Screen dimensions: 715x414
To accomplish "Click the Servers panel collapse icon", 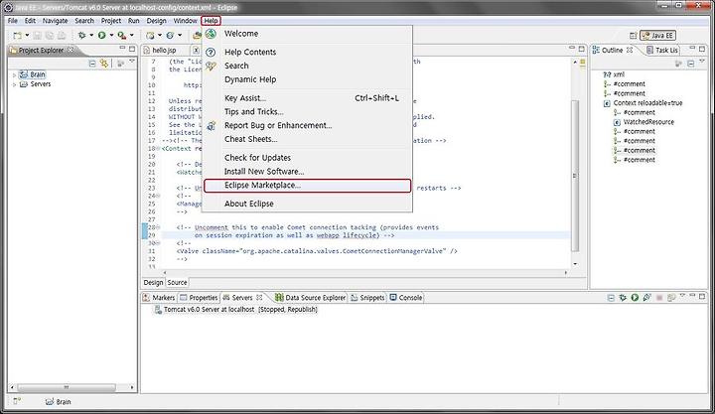I will 611,298.
